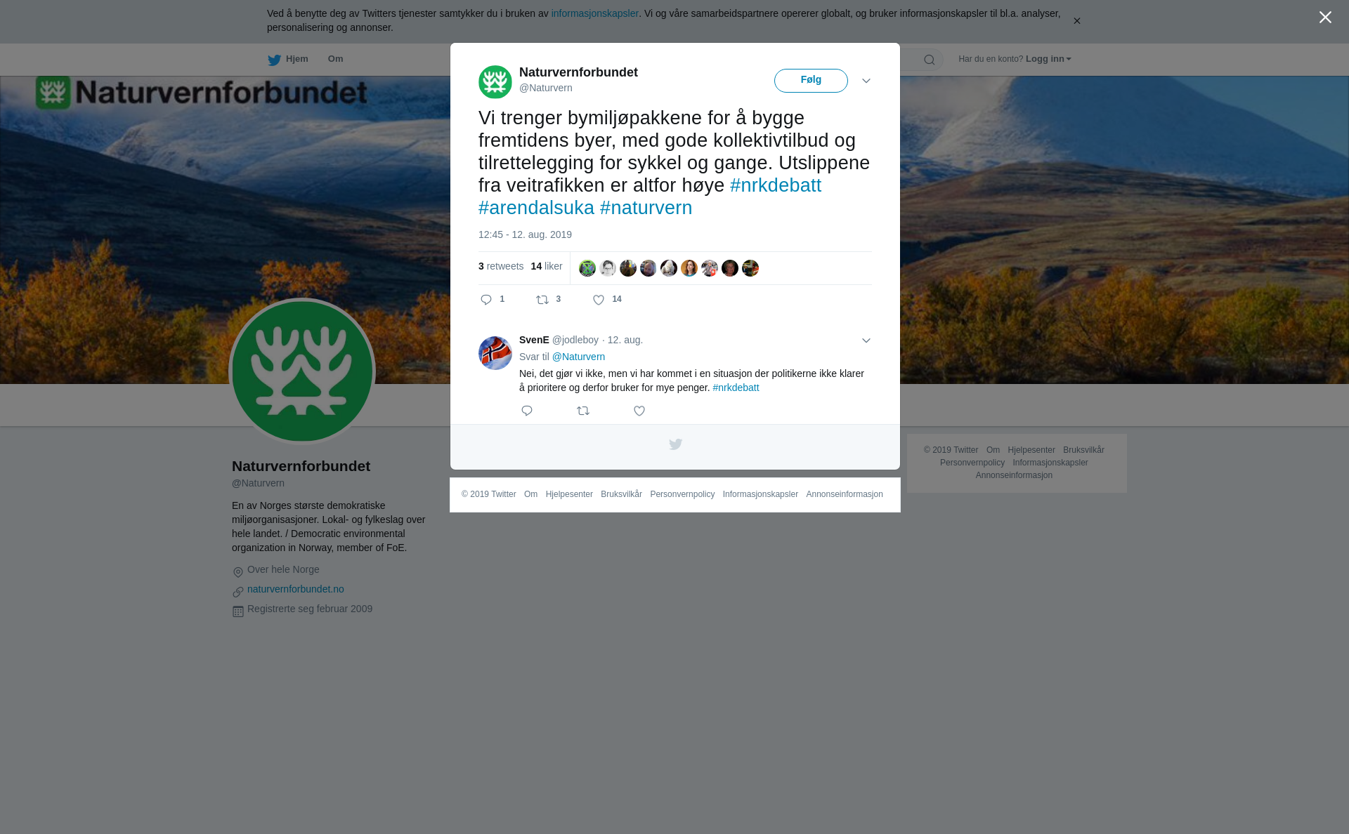Dismiss the cookie notice banner

point(1076,21)
